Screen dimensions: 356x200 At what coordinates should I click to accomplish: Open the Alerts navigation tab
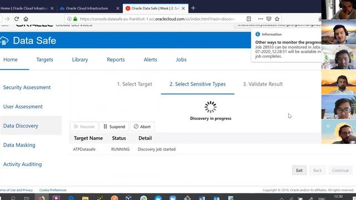coord(150,59)
